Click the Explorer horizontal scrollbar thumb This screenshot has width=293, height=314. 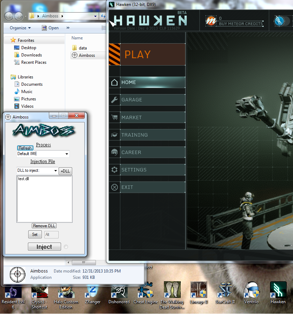(84, 262)
